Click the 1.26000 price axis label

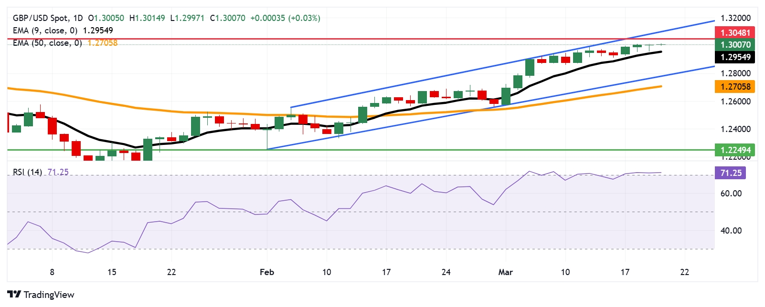click(x=735, y=102)
